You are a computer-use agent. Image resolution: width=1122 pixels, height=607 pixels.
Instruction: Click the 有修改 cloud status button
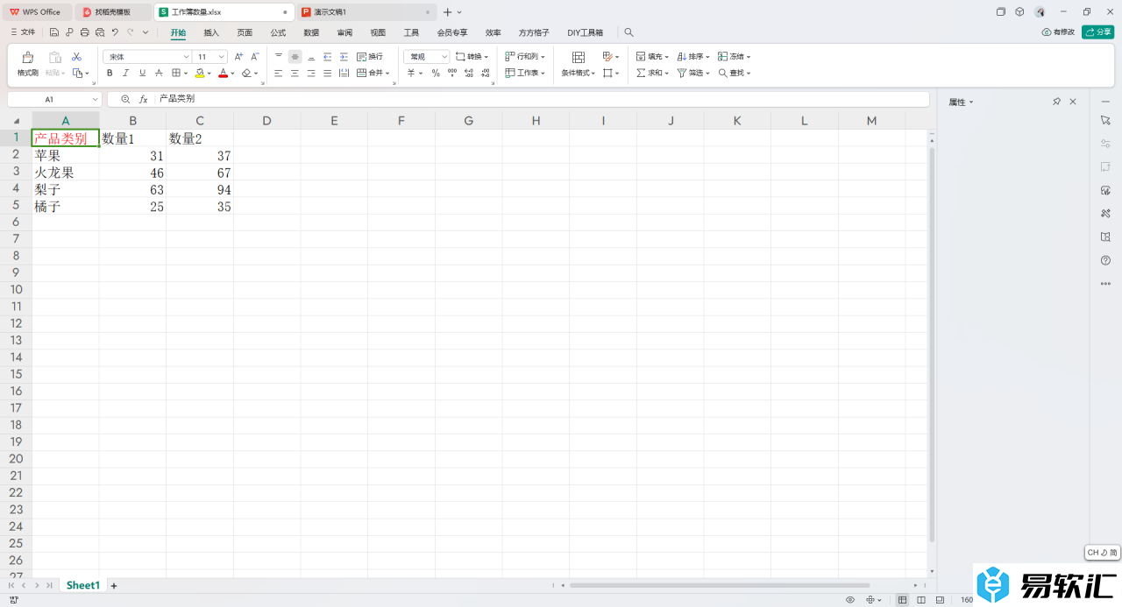[x=1058, y=32]
